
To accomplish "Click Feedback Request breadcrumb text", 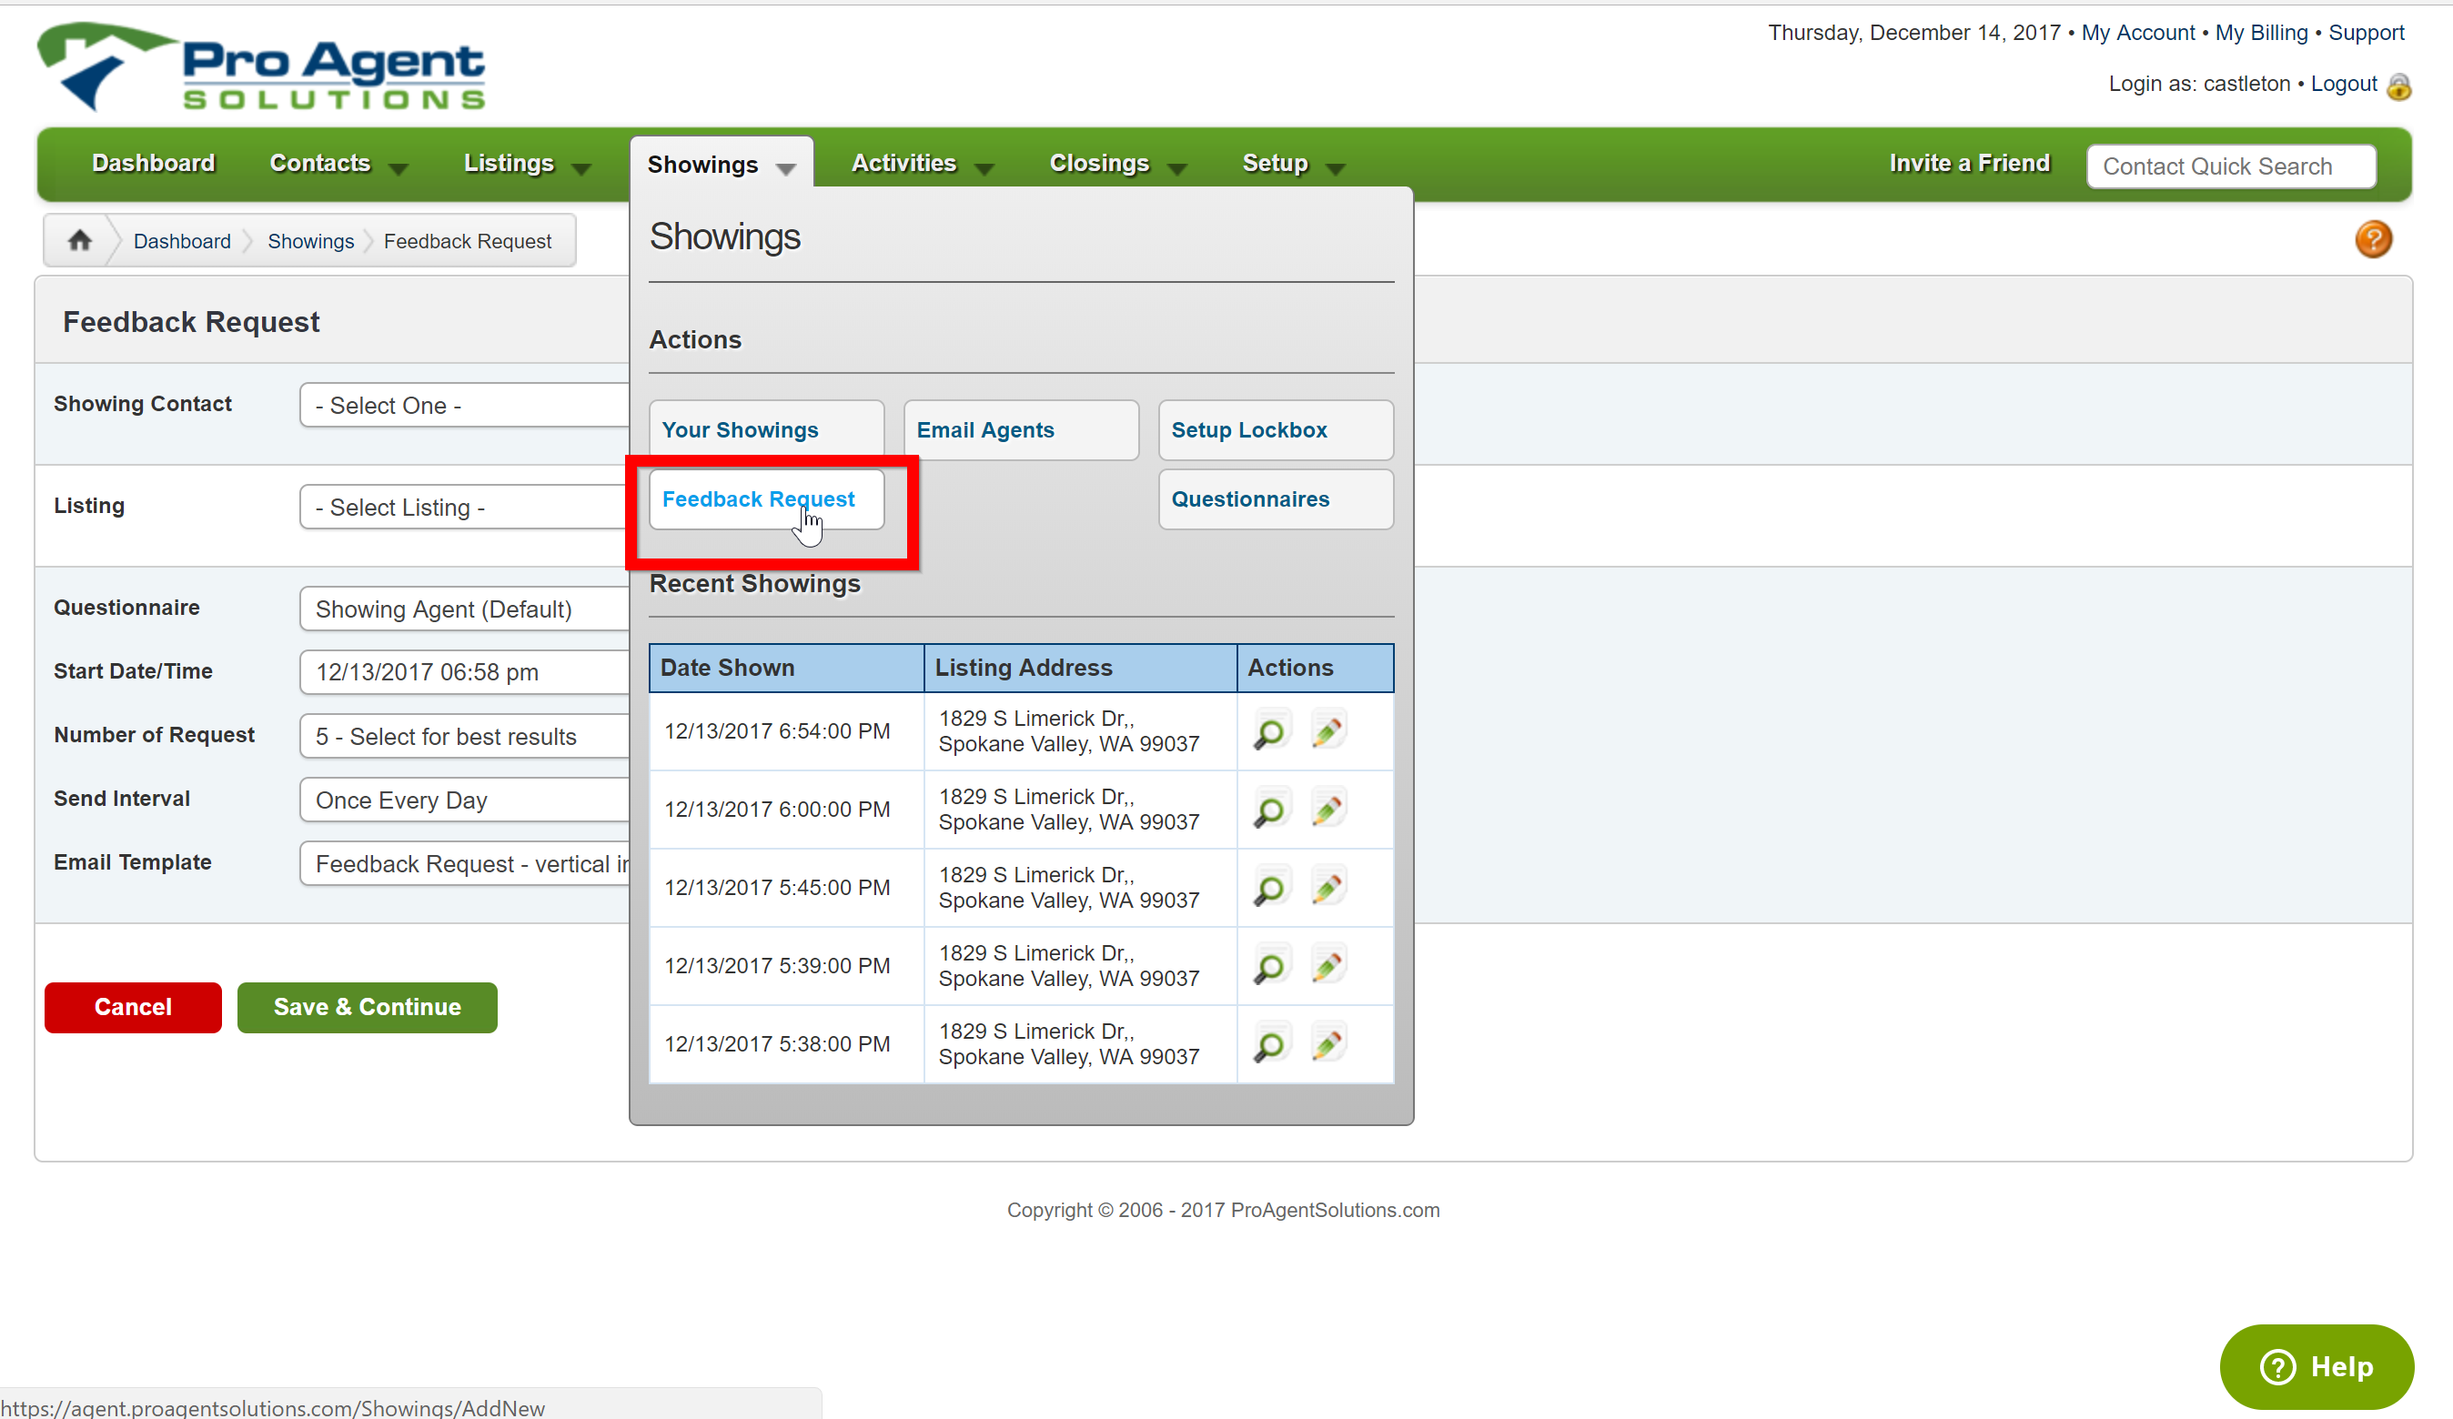I will click(468, 241).
